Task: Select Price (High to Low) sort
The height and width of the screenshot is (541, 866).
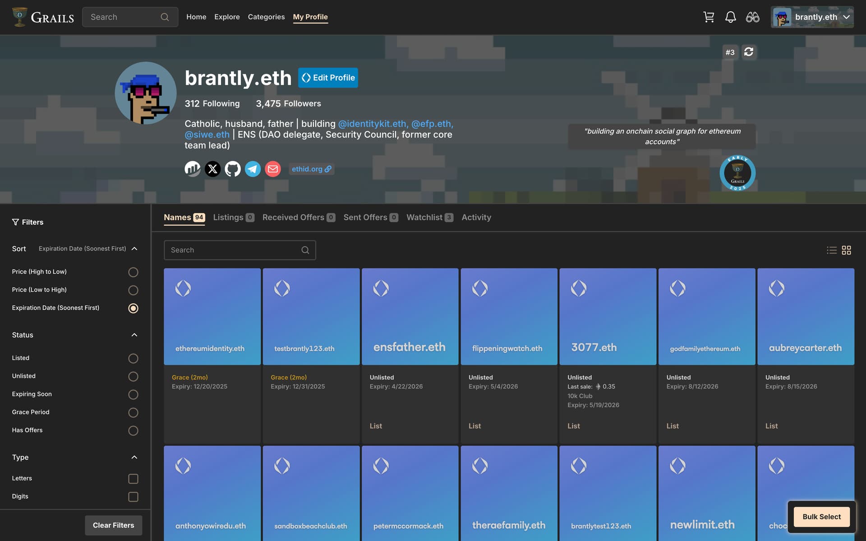Action: (x=133, y=272)
